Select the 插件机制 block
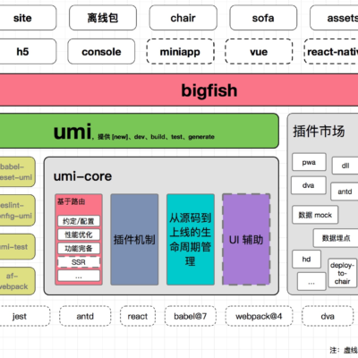The width and height of the screenshot is (358, 358). 134,240
